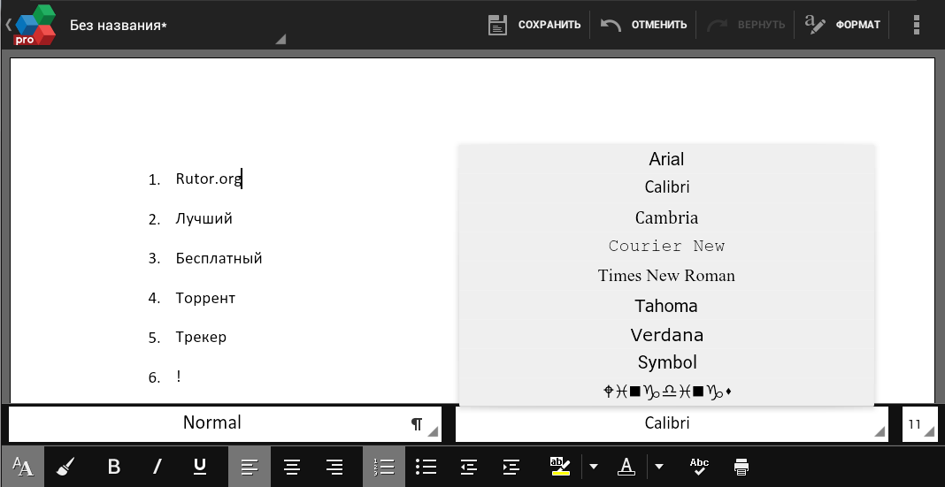The image size is (945, 487).
Task: Toggle bold formatting
Action: (x=113, y=467)
